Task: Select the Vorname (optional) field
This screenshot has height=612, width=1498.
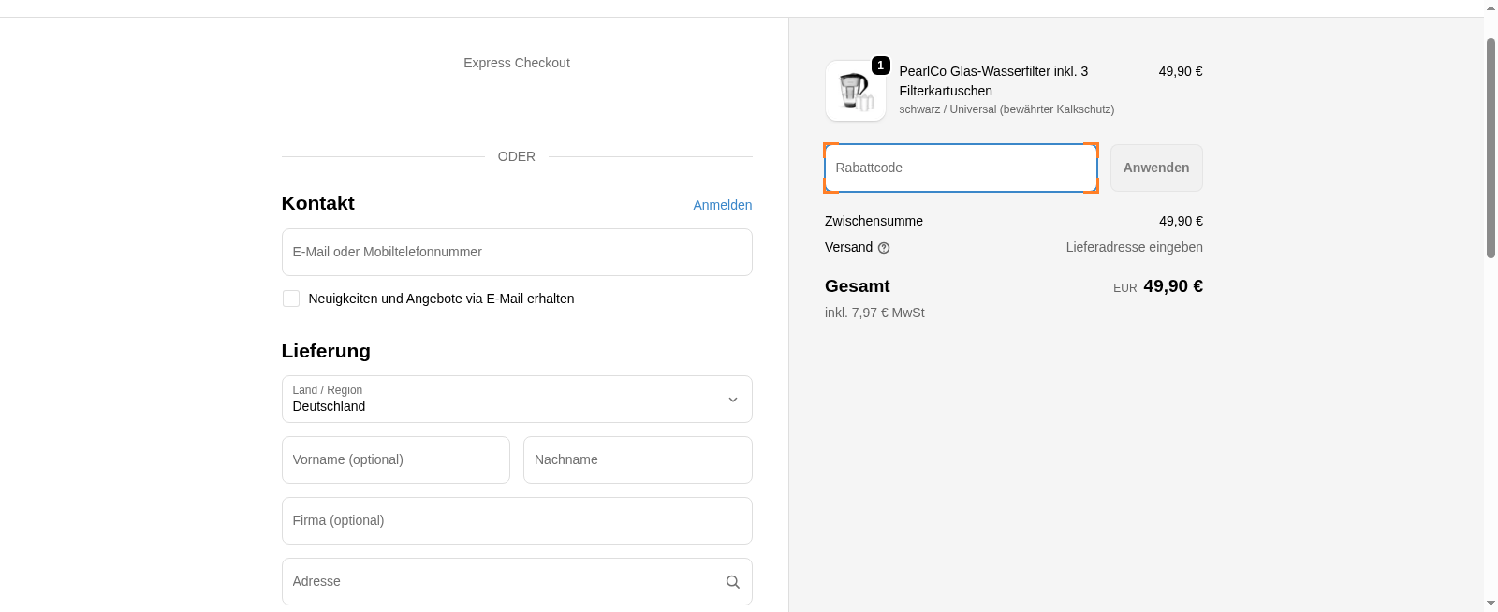Action: [x=395, y=460]
